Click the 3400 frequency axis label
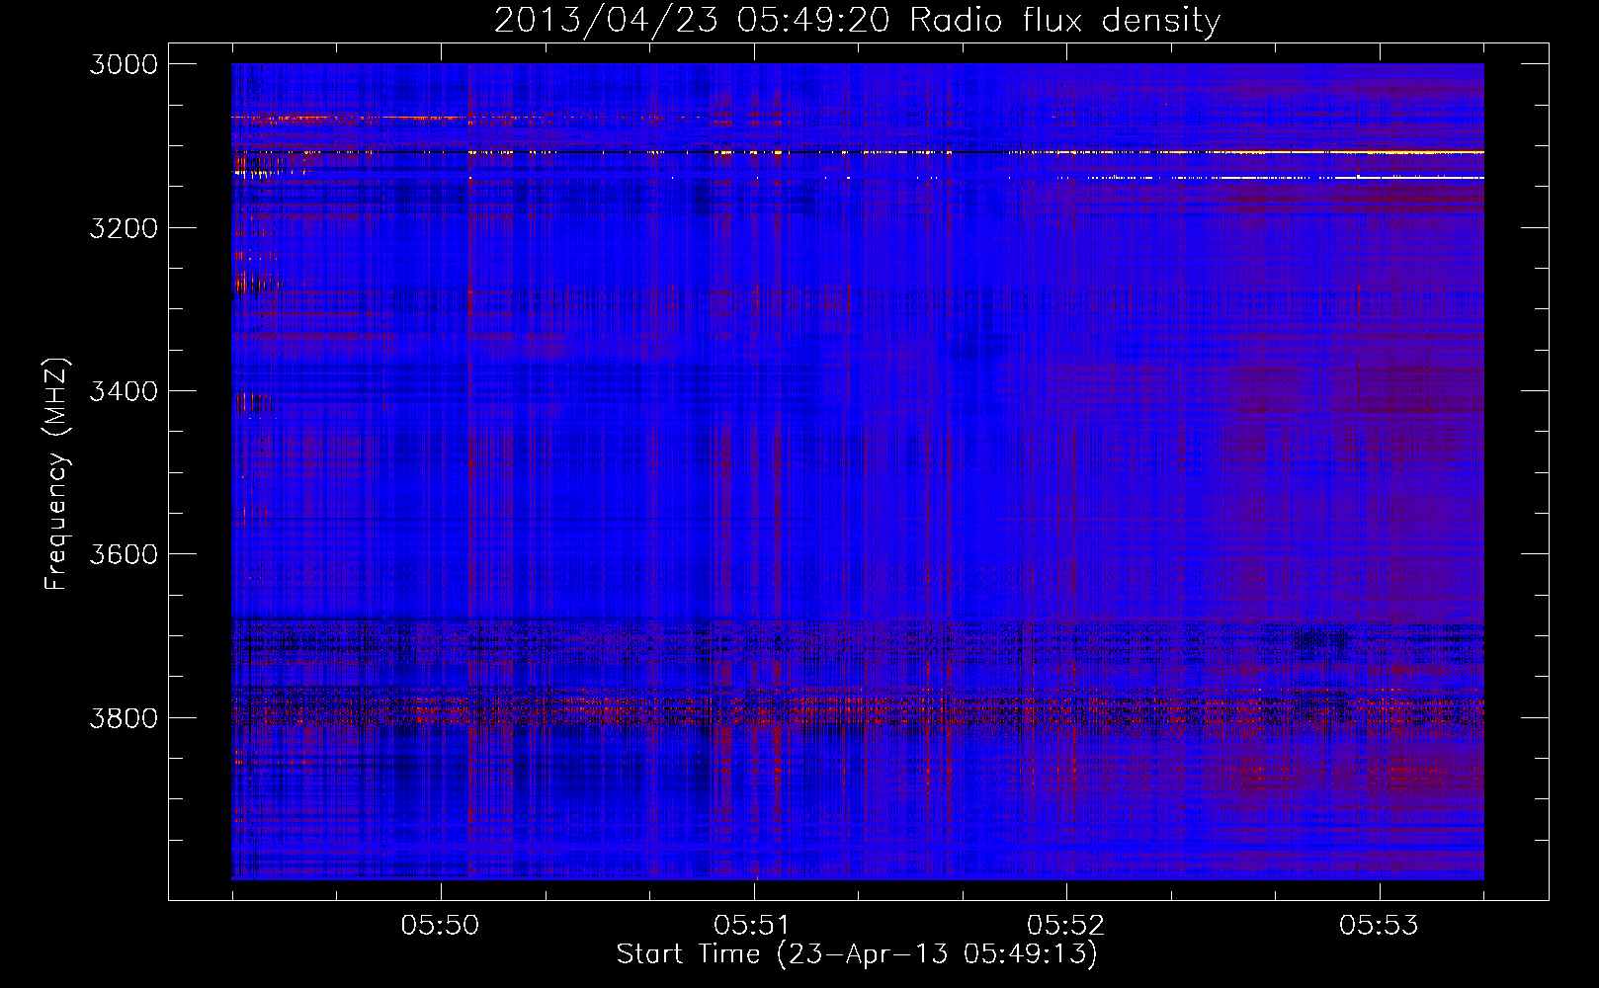 click(123, 391)
